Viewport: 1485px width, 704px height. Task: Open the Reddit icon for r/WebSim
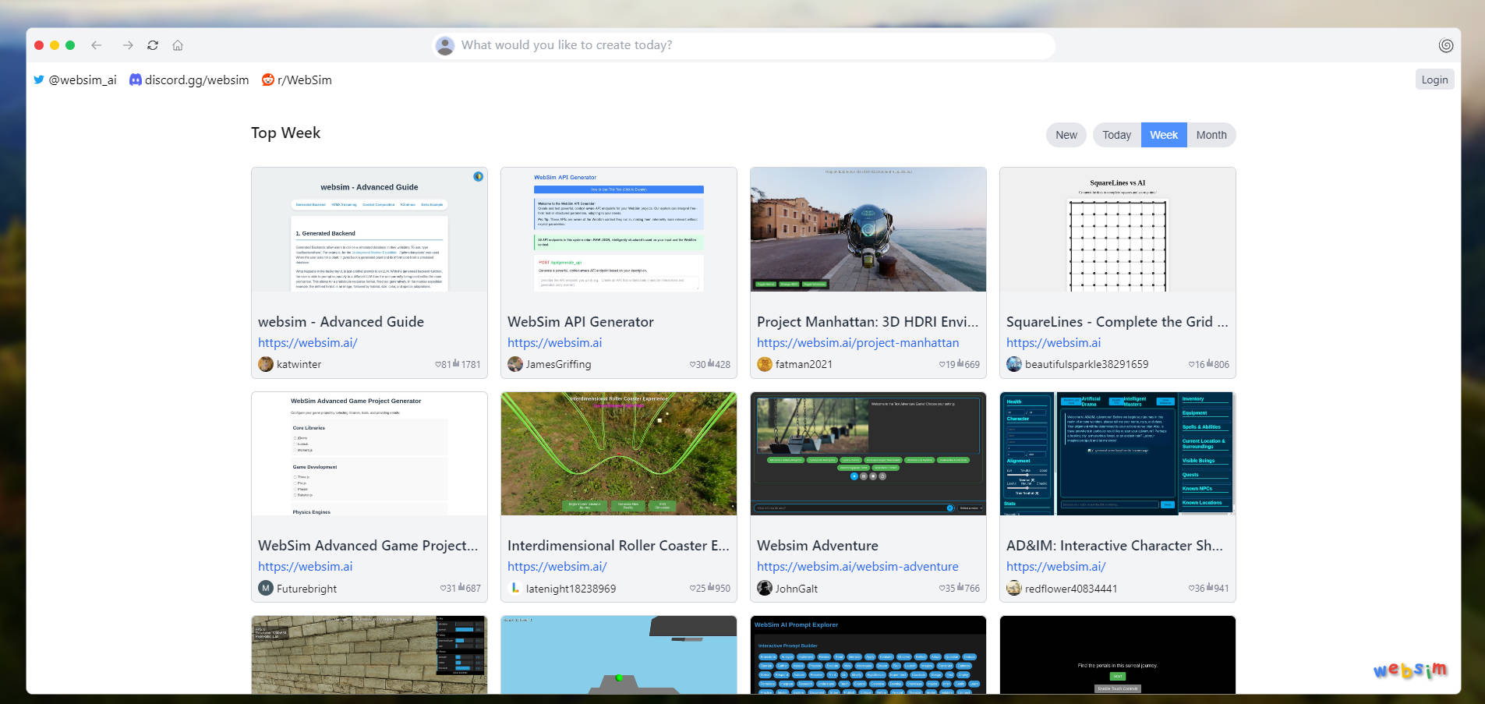[268, 80]
